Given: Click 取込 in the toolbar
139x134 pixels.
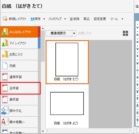Looking at the screenshot, I should (x=86, y=19).
